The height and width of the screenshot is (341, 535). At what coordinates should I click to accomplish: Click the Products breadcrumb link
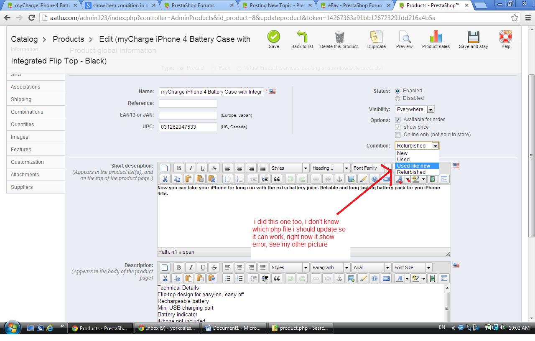pos(69,39)
